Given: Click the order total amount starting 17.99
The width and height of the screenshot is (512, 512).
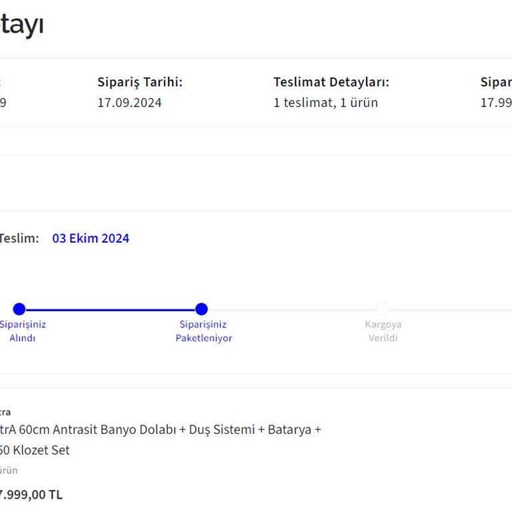Looking at the screenshot, I should coord(496,103).
